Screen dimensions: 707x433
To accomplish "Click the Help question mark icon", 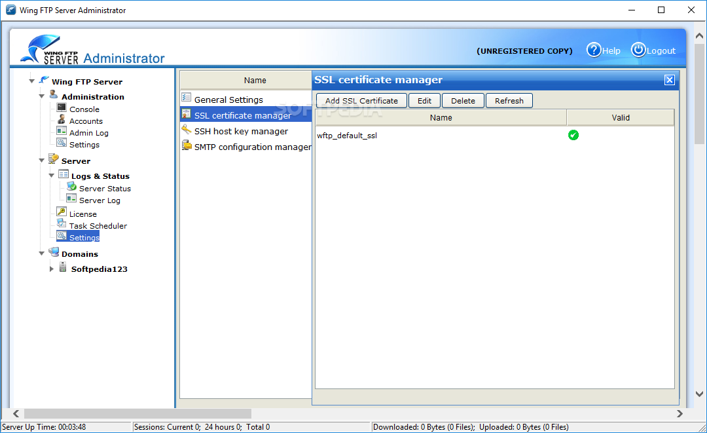I will 593,50.
